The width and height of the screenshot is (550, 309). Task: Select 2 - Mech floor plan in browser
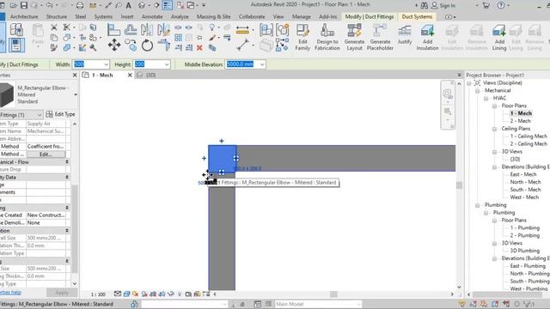coord(520,121)
